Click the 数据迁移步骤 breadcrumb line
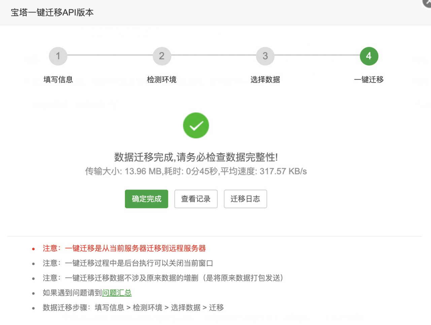This screenshot has width=431, height=325. coord(133,307)
